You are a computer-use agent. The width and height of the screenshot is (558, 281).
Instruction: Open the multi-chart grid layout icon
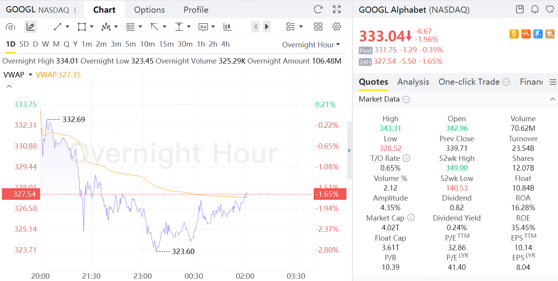coord(318,27)
